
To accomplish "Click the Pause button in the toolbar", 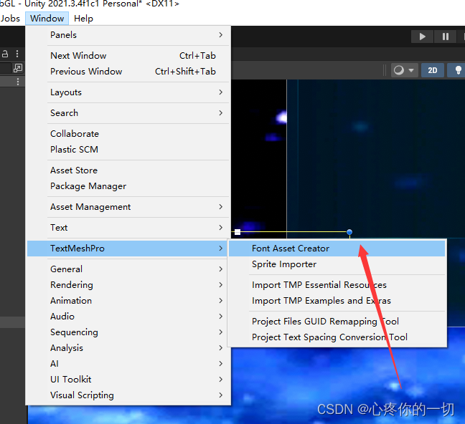I will click(x=445, y=37).
